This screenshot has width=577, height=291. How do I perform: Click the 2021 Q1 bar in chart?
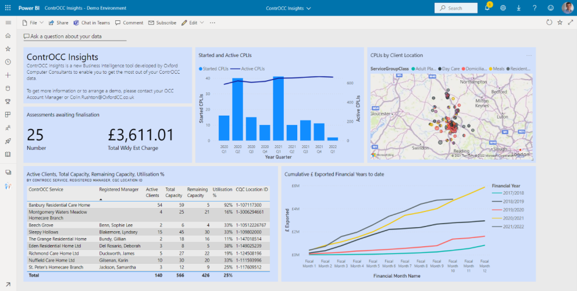[278, 109]
